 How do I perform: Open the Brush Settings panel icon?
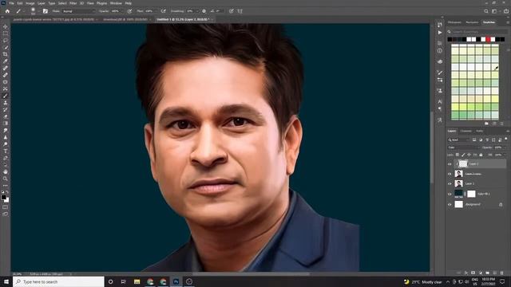point(46,11)
